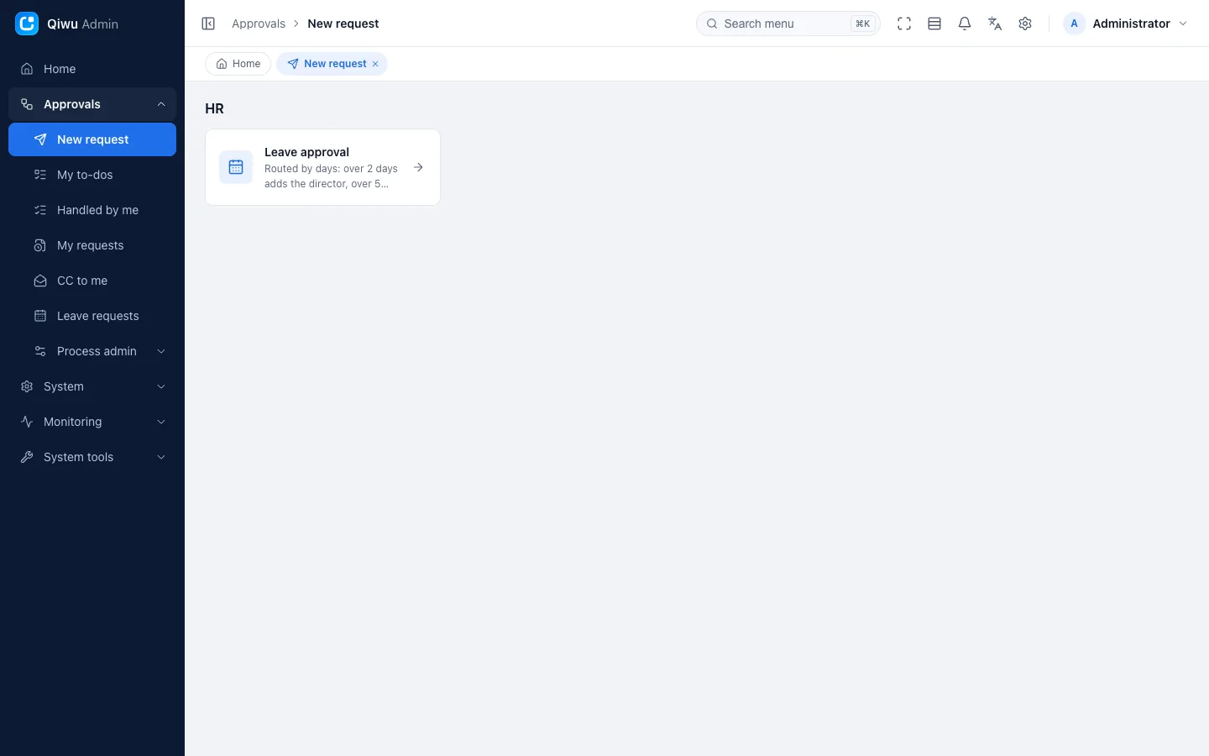Expand the Process admin submenu chevron
Viewport: 1209px width, 756px height.
tap(161, 351)
